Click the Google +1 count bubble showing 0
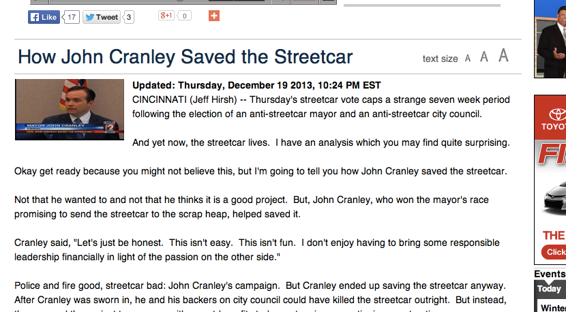Image resolution: width=566 pixels, height=312 pixels. point(184,16)
